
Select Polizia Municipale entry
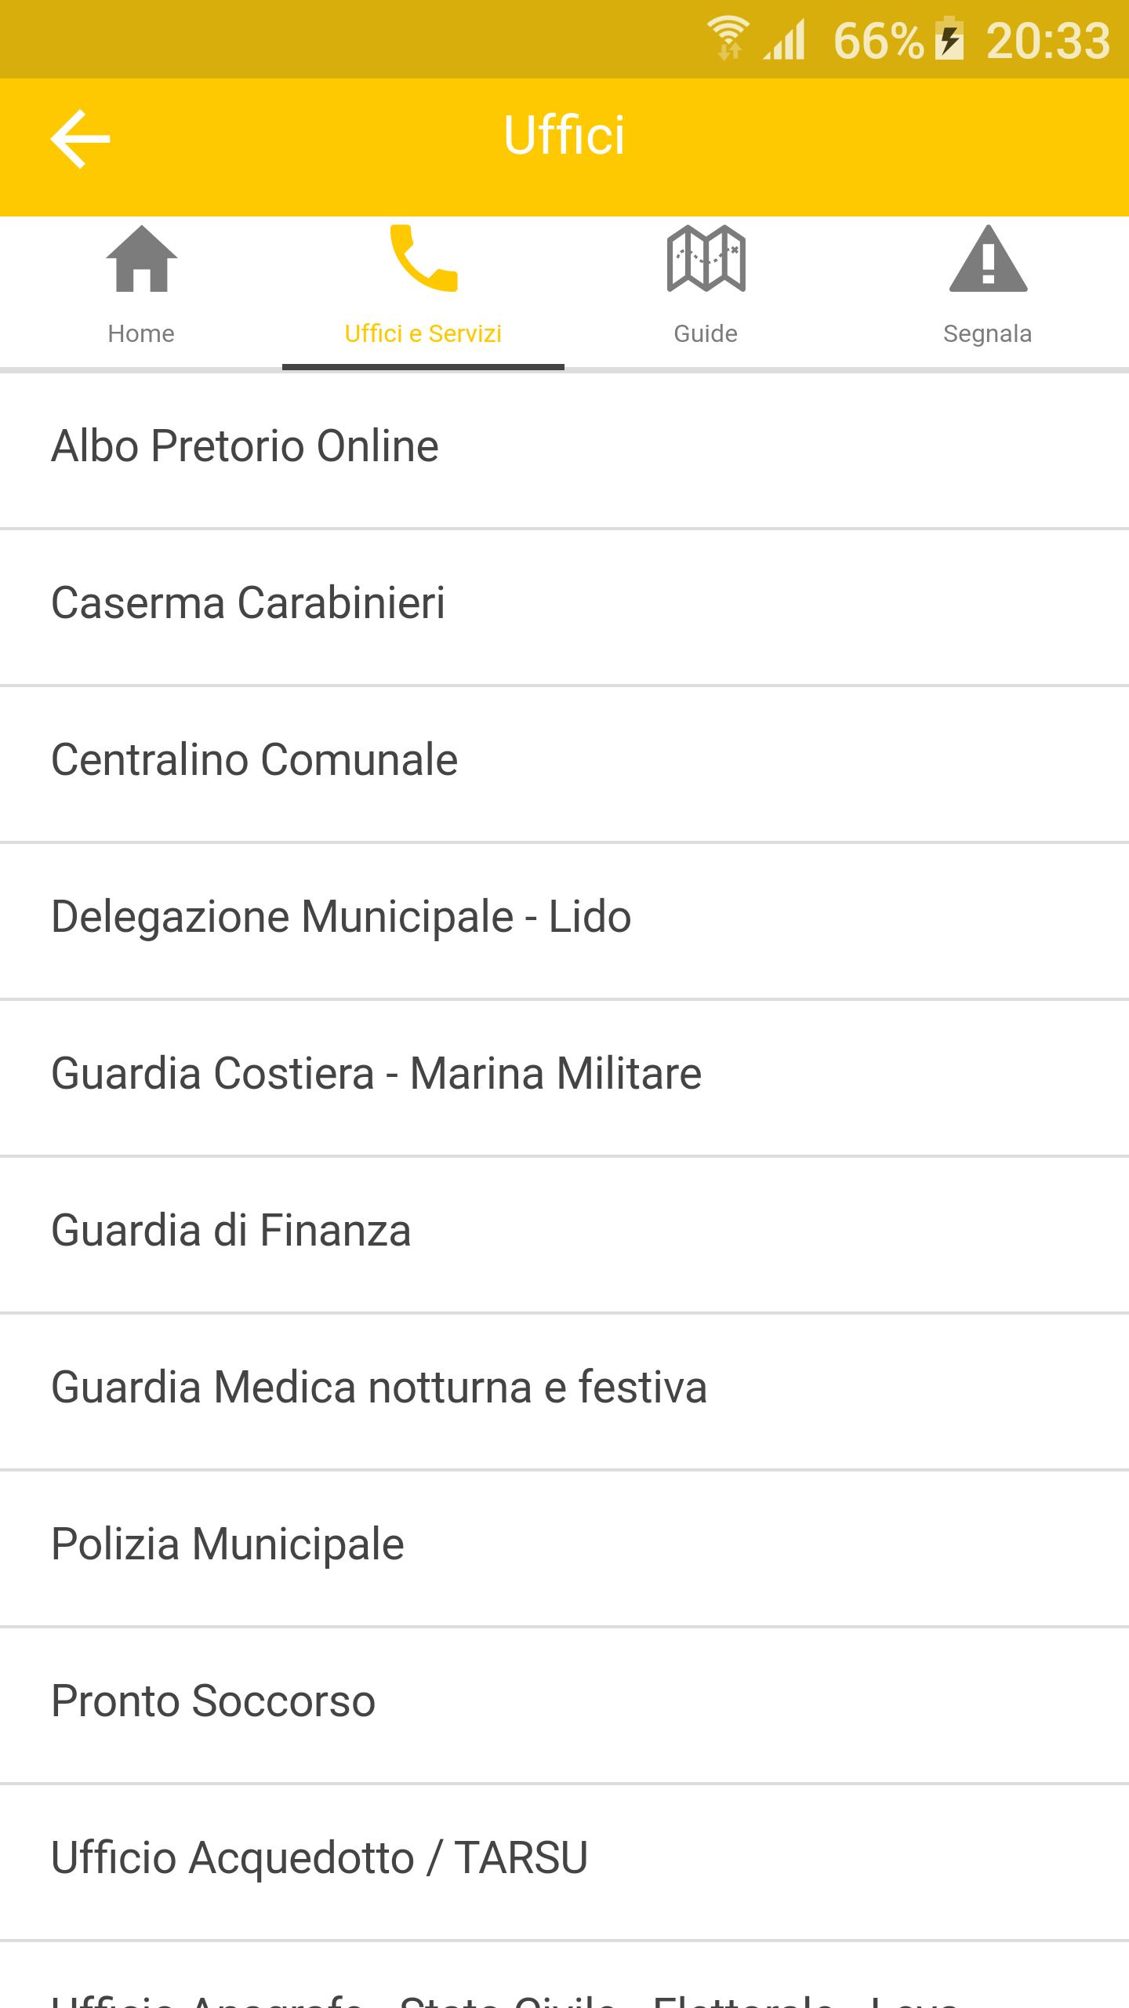[x=227, y=1545]
